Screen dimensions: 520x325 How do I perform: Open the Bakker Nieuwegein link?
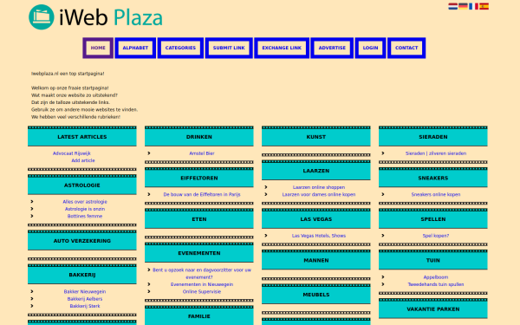[x=85, y=292]
